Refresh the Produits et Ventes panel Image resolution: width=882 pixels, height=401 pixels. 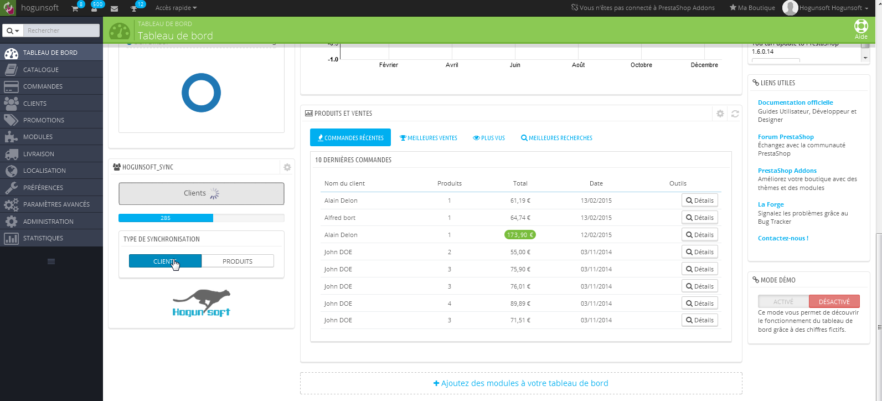click(735, 114)
